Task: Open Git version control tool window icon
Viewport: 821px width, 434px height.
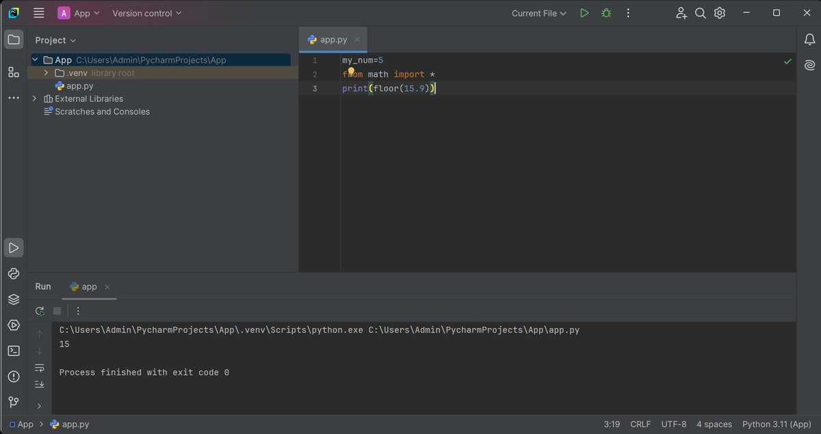Action: (14, 402)
